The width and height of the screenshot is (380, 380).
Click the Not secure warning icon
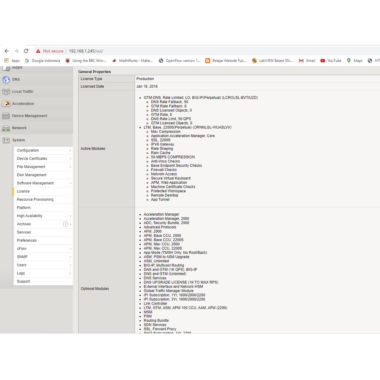pos(38,51)
